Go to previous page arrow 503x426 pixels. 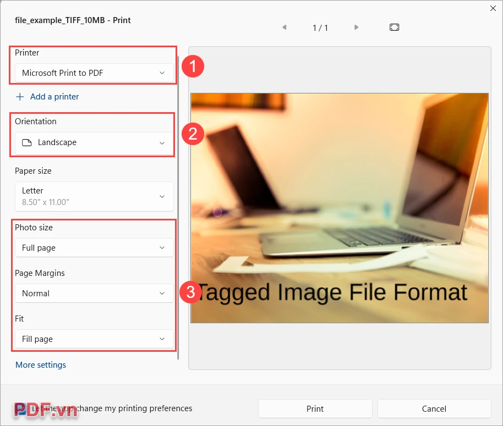tap(284, 27)
